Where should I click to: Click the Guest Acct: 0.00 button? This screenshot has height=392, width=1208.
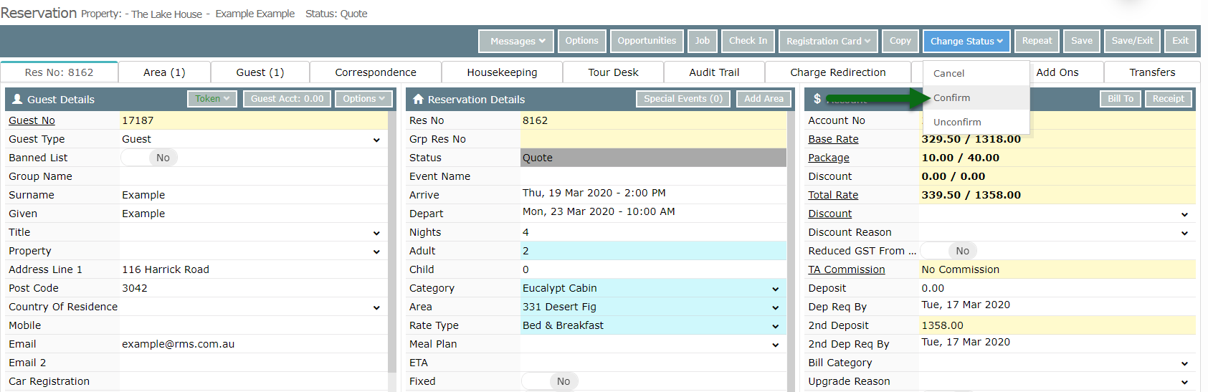287,99
